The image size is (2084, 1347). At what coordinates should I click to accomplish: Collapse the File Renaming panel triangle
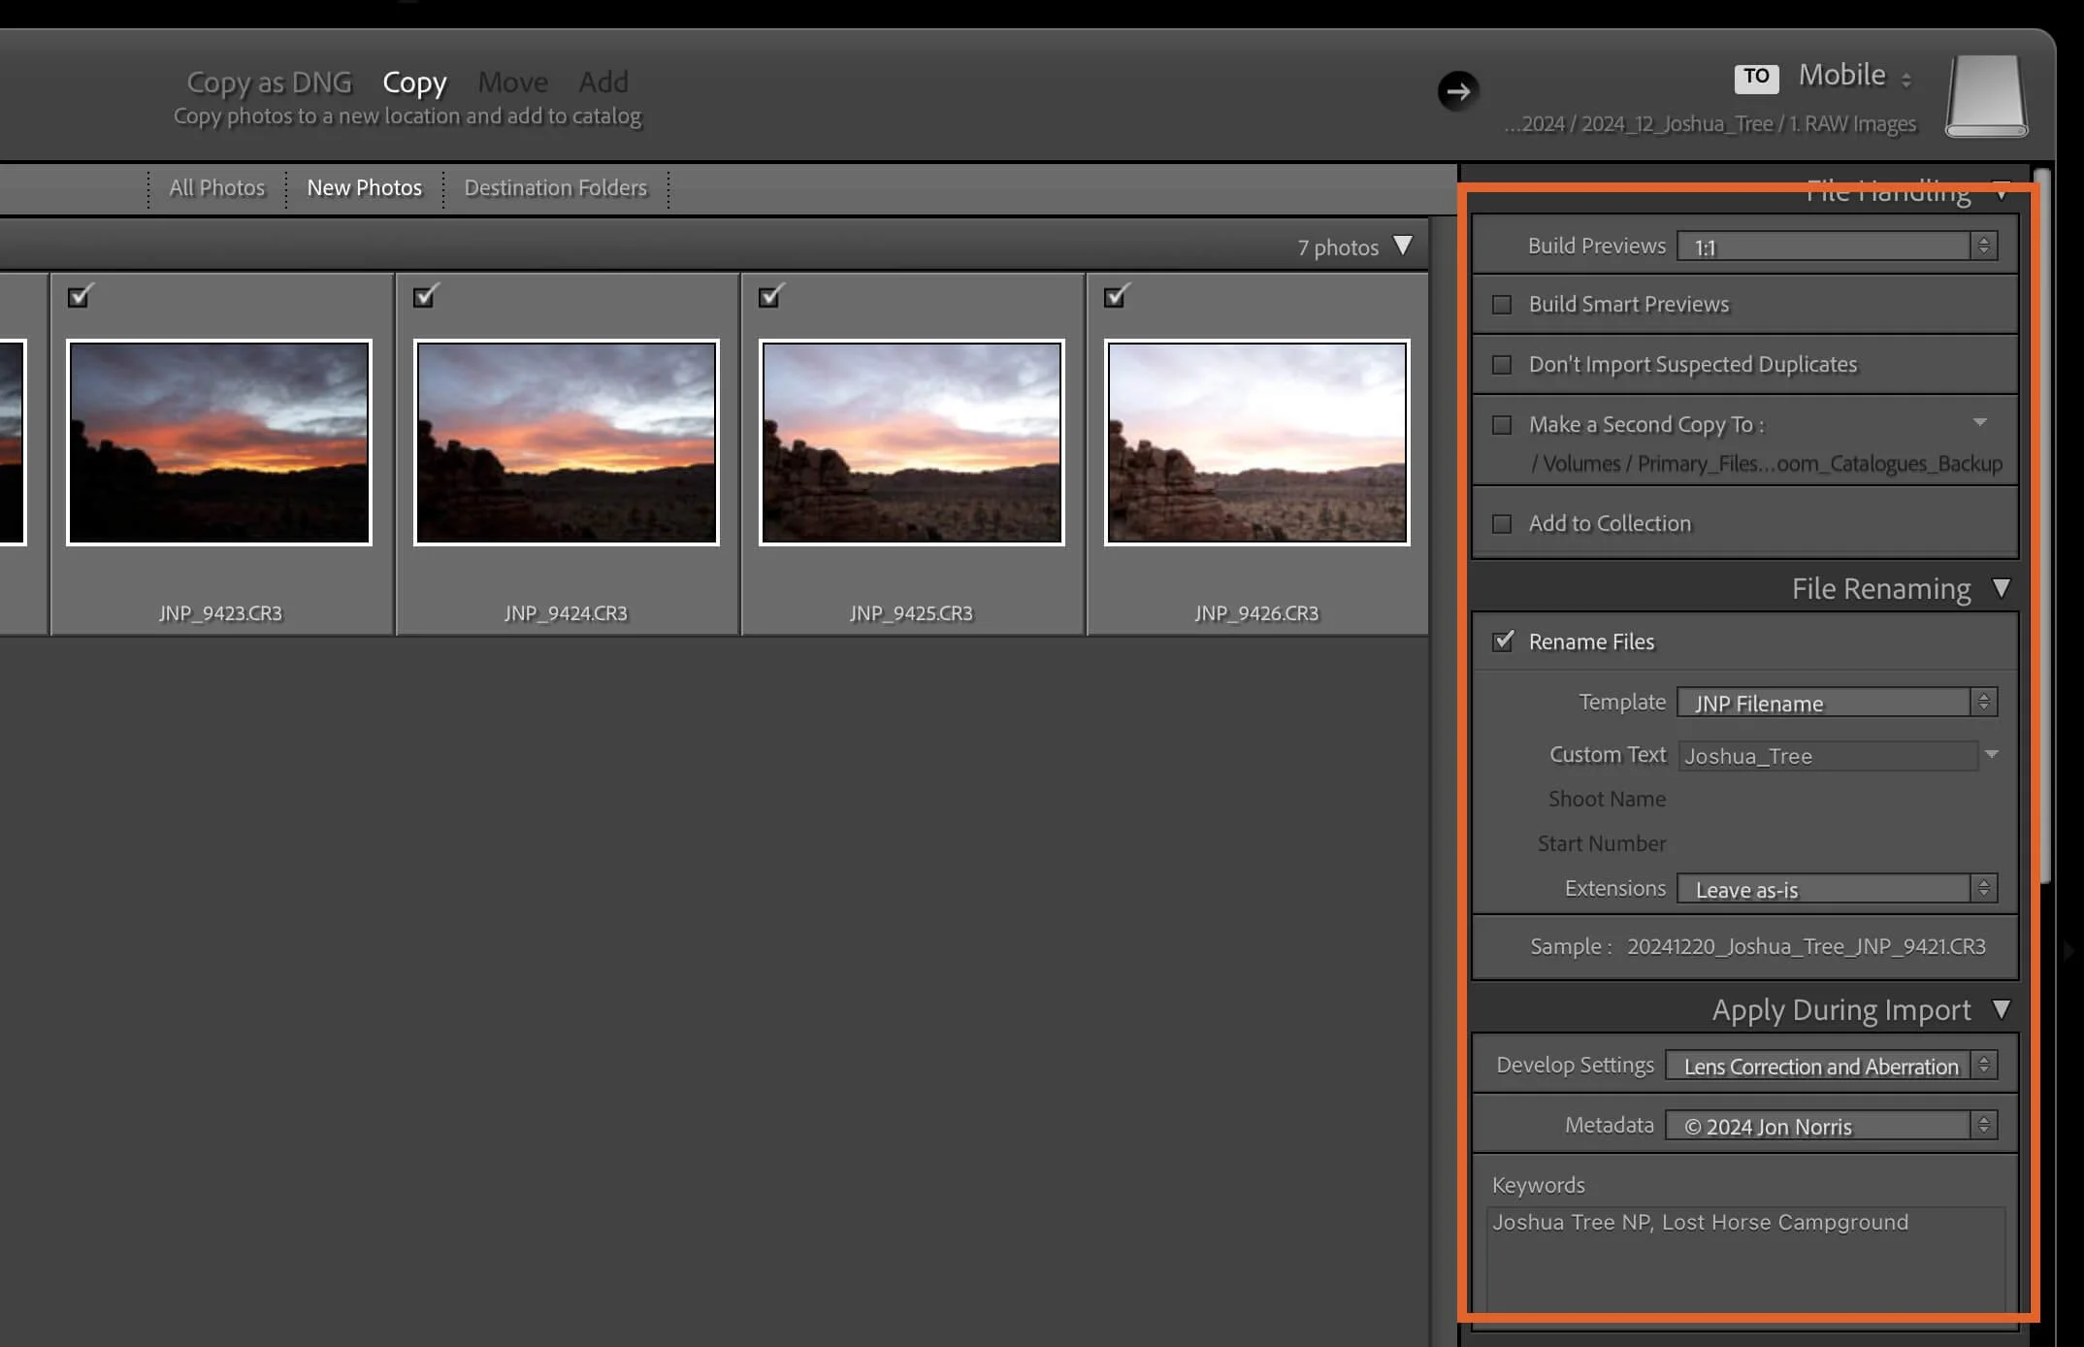pos(2001,588)
